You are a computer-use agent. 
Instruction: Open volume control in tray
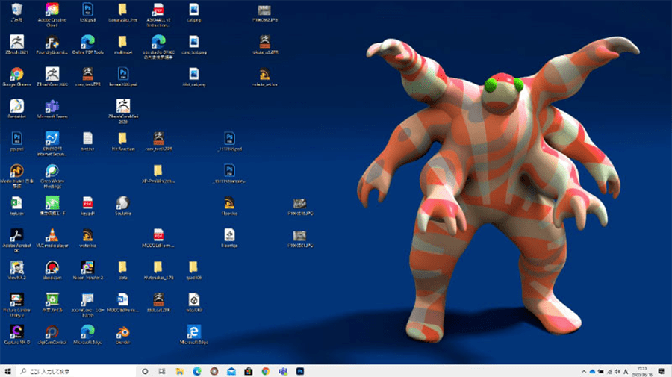pyautogui.click(x=617, y=372)
